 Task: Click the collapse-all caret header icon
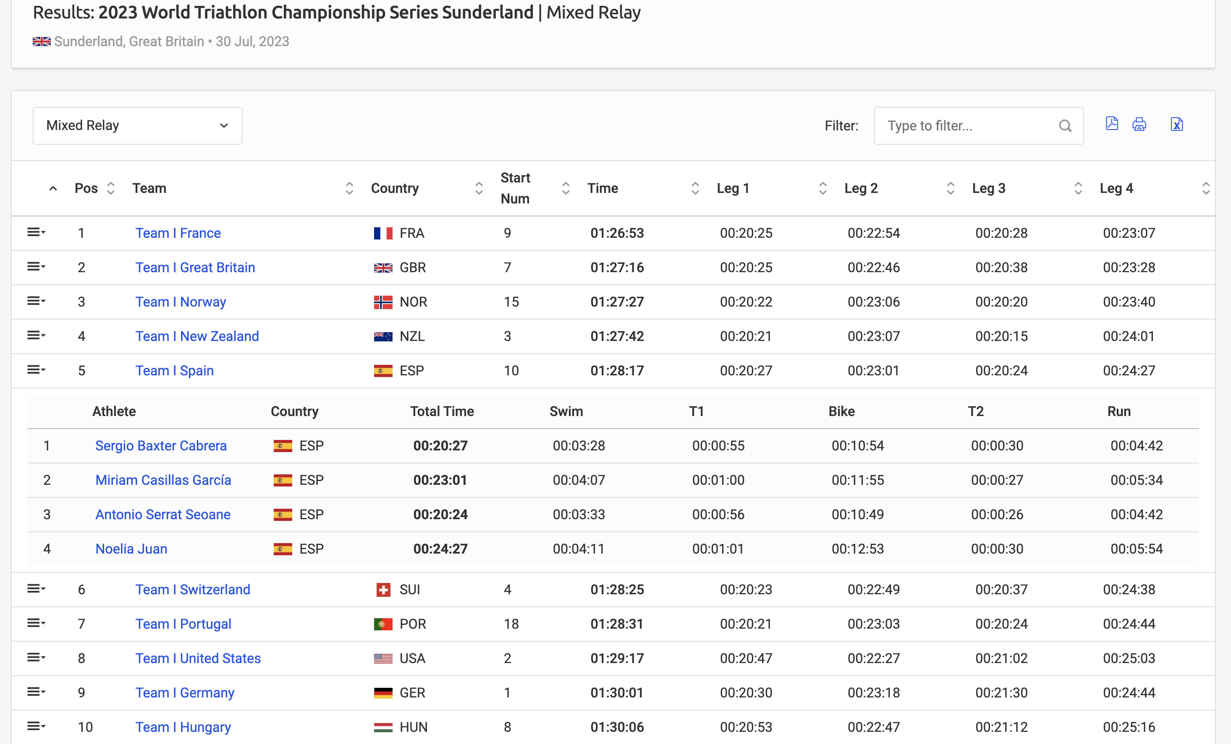tap(53, 188)
